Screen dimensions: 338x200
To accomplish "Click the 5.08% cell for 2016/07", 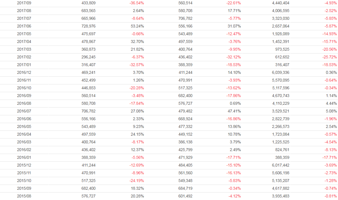I will (x=331, y=111).
